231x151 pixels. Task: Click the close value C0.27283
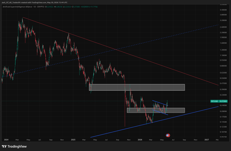click(76, 7)
